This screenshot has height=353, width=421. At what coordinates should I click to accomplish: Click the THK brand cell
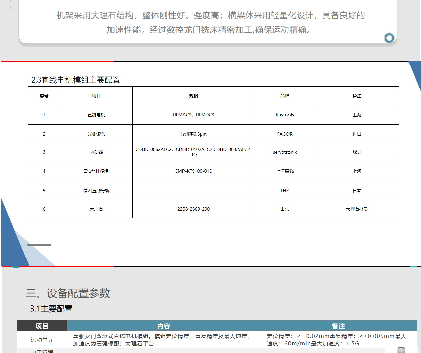(284, 191)
